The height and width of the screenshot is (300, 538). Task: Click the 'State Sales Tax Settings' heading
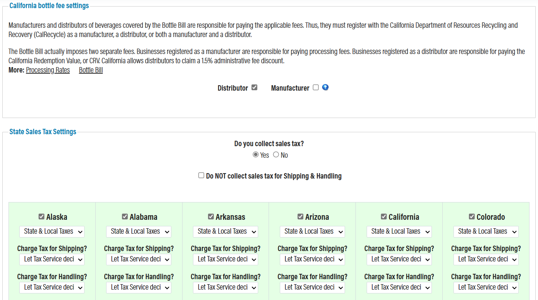coord(42,131)
